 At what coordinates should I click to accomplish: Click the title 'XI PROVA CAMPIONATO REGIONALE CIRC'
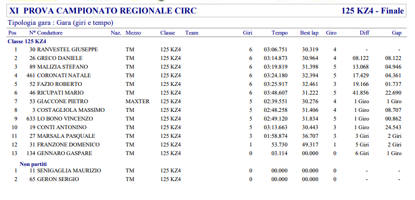pyautogui.click(x=103, y=11)
